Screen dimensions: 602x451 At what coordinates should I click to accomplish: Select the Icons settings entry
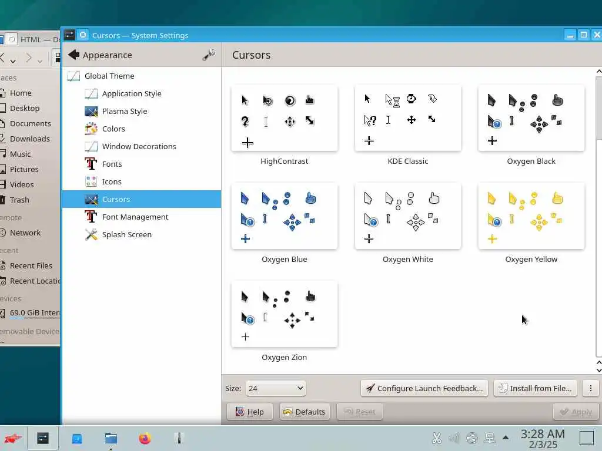pyautogui.click(x=141, y=182)
